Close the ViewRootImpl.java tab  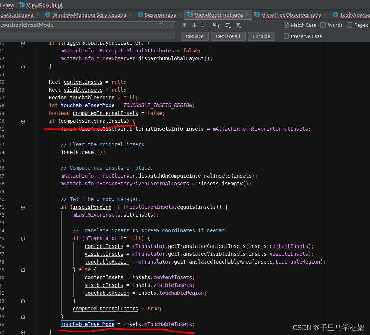pos(248,15)
